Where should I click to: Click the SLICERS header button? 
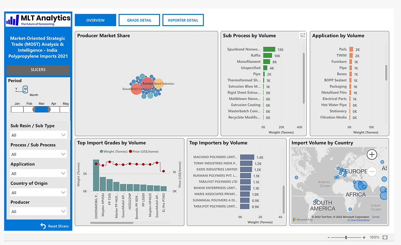click(38, 69)
